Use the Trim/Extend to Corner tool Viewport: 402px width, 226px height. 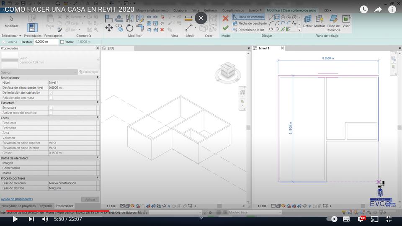click(140, 28)
